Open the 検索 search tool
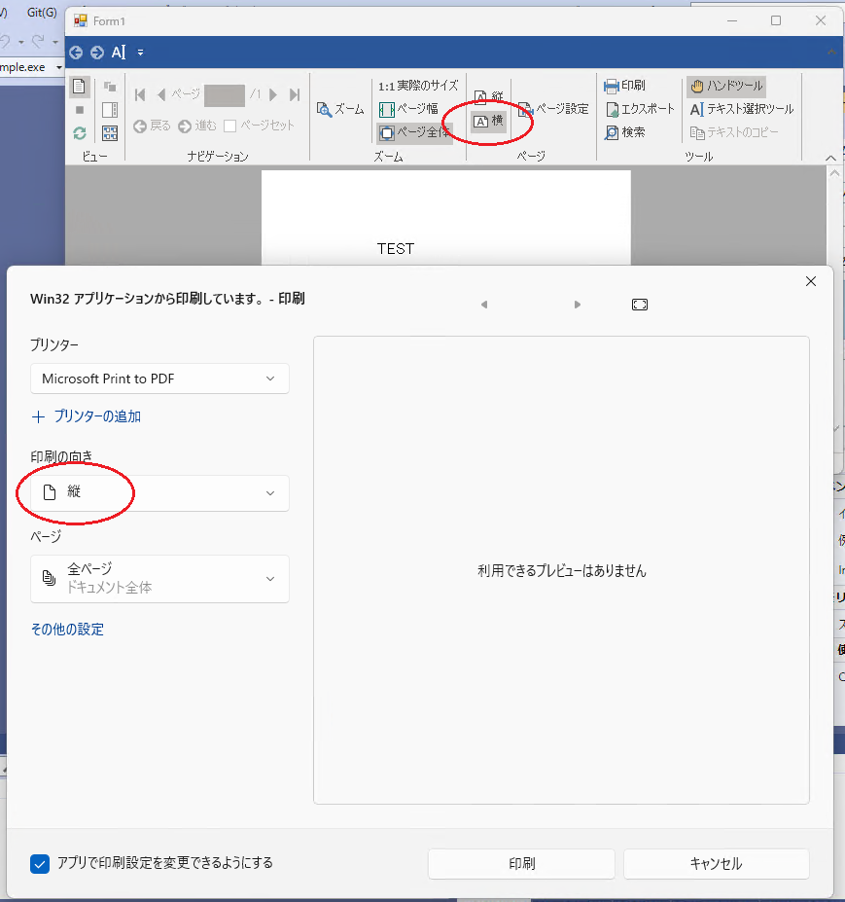 pyautogui.click(x=624, y=132)
